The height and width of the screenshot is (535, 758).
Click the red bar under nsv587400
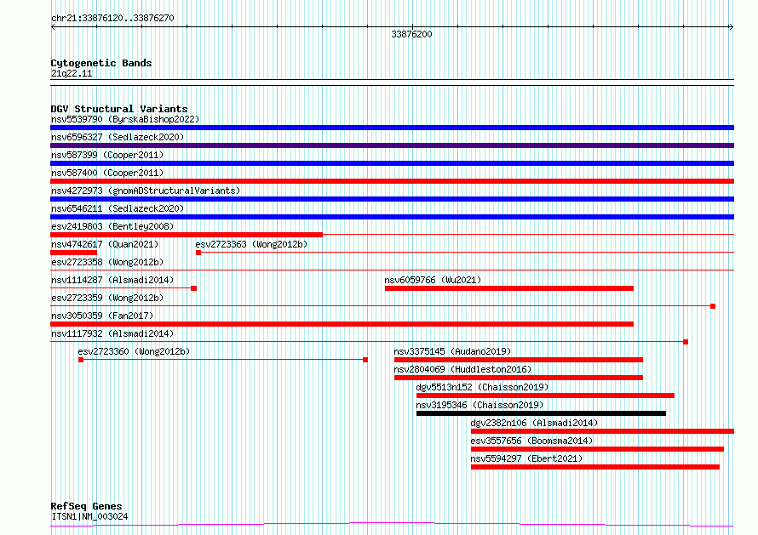coord(392,181)
